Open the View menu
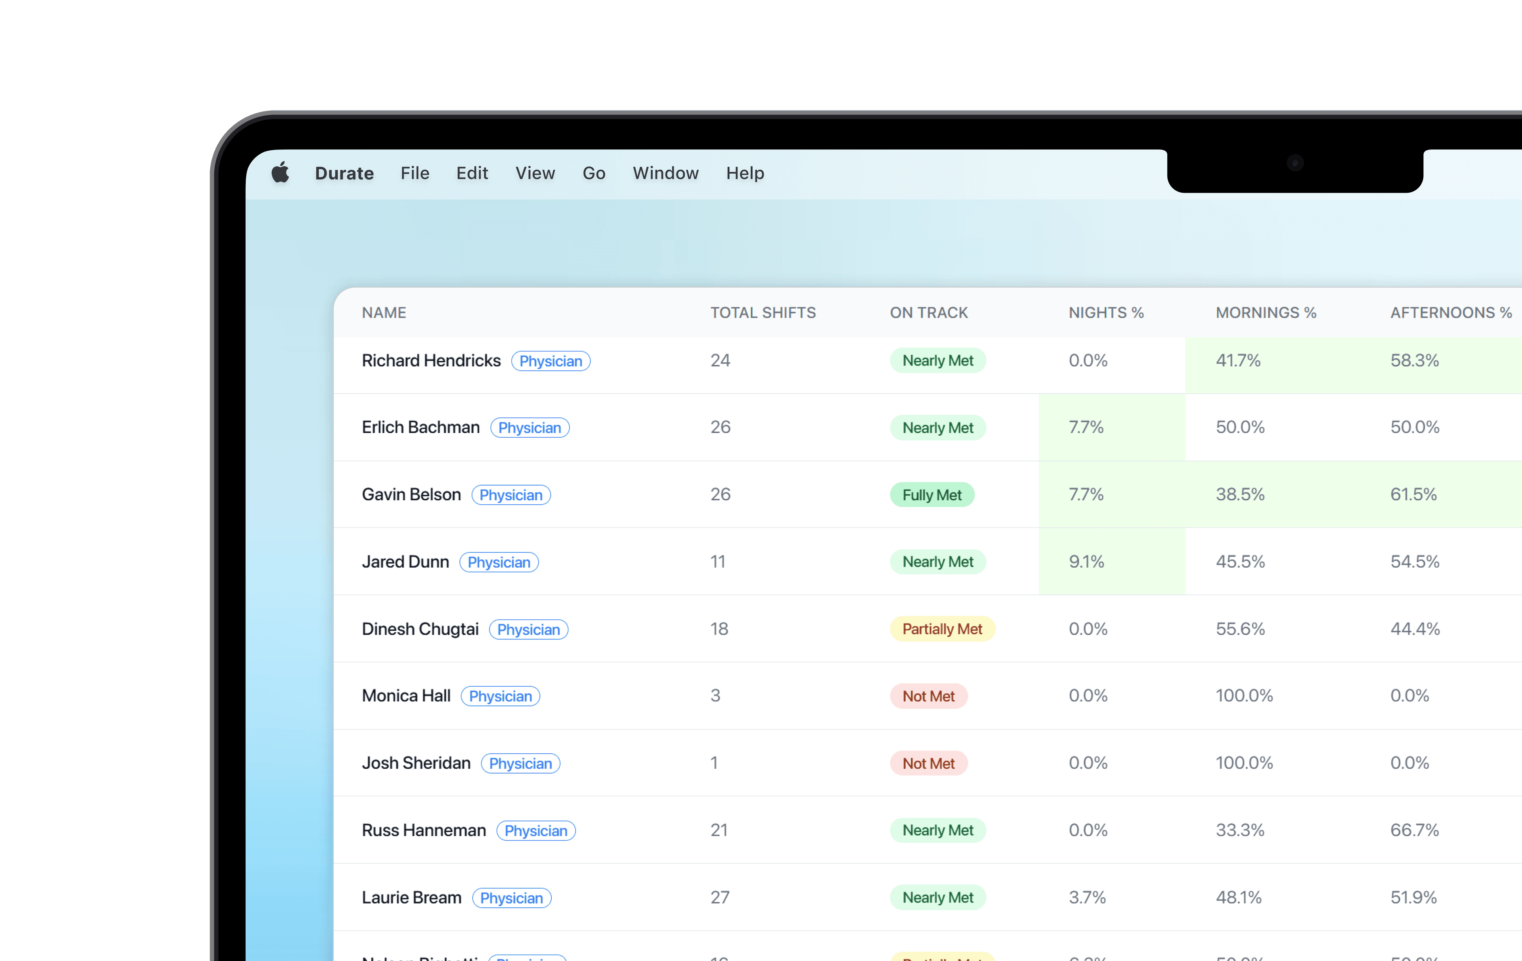Screen dimensions: 1522x961 pyautogui.click(x=535, y=173)
